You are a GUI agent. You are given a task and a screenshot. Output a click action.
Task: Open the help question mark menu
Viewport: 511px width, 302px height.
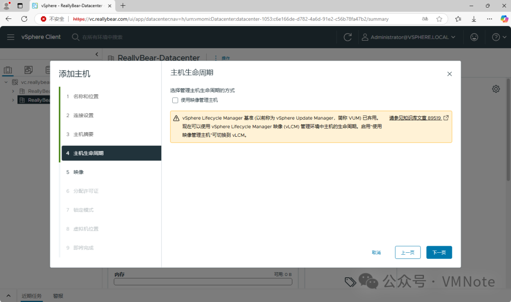coord(499,37)
